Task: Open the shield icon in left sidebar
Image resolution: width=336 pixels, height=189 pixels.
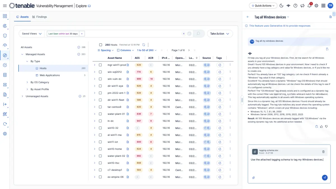Action: pyautogui.click(x=5, y=36)
